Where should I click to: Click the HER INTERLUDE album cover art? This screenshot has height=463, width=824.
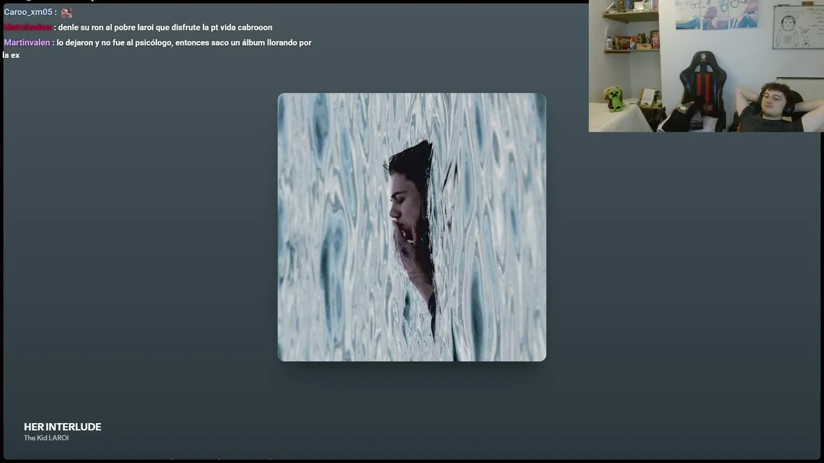pos(412,227)
